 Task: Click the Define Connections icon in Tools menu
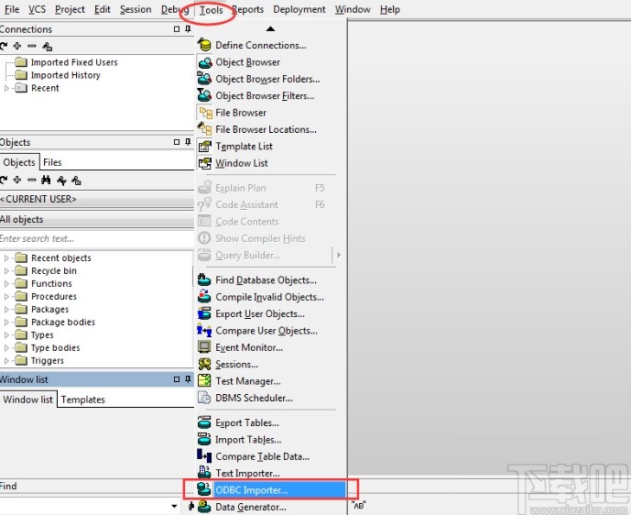tap(204, 45)
